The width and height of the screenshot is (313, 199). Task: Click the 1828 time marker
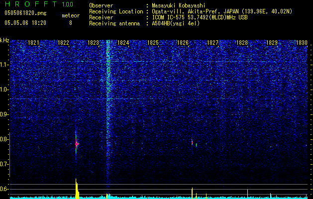(x=242, y=43)
